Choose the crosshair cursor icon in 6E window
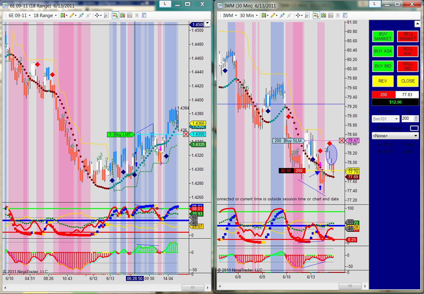The height and width of the screenshot is (294, 424). click(x=97, y=15)
